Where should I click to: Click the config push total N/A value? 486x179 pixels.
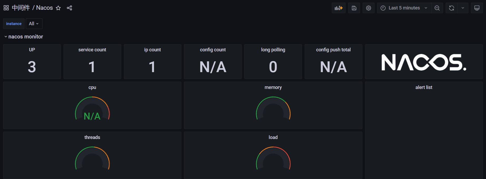[333, 67]
